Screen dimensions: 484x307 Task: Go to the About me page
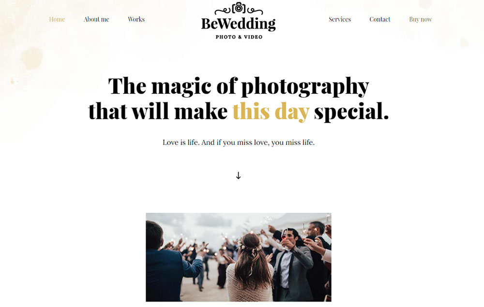tap(96, 19)
